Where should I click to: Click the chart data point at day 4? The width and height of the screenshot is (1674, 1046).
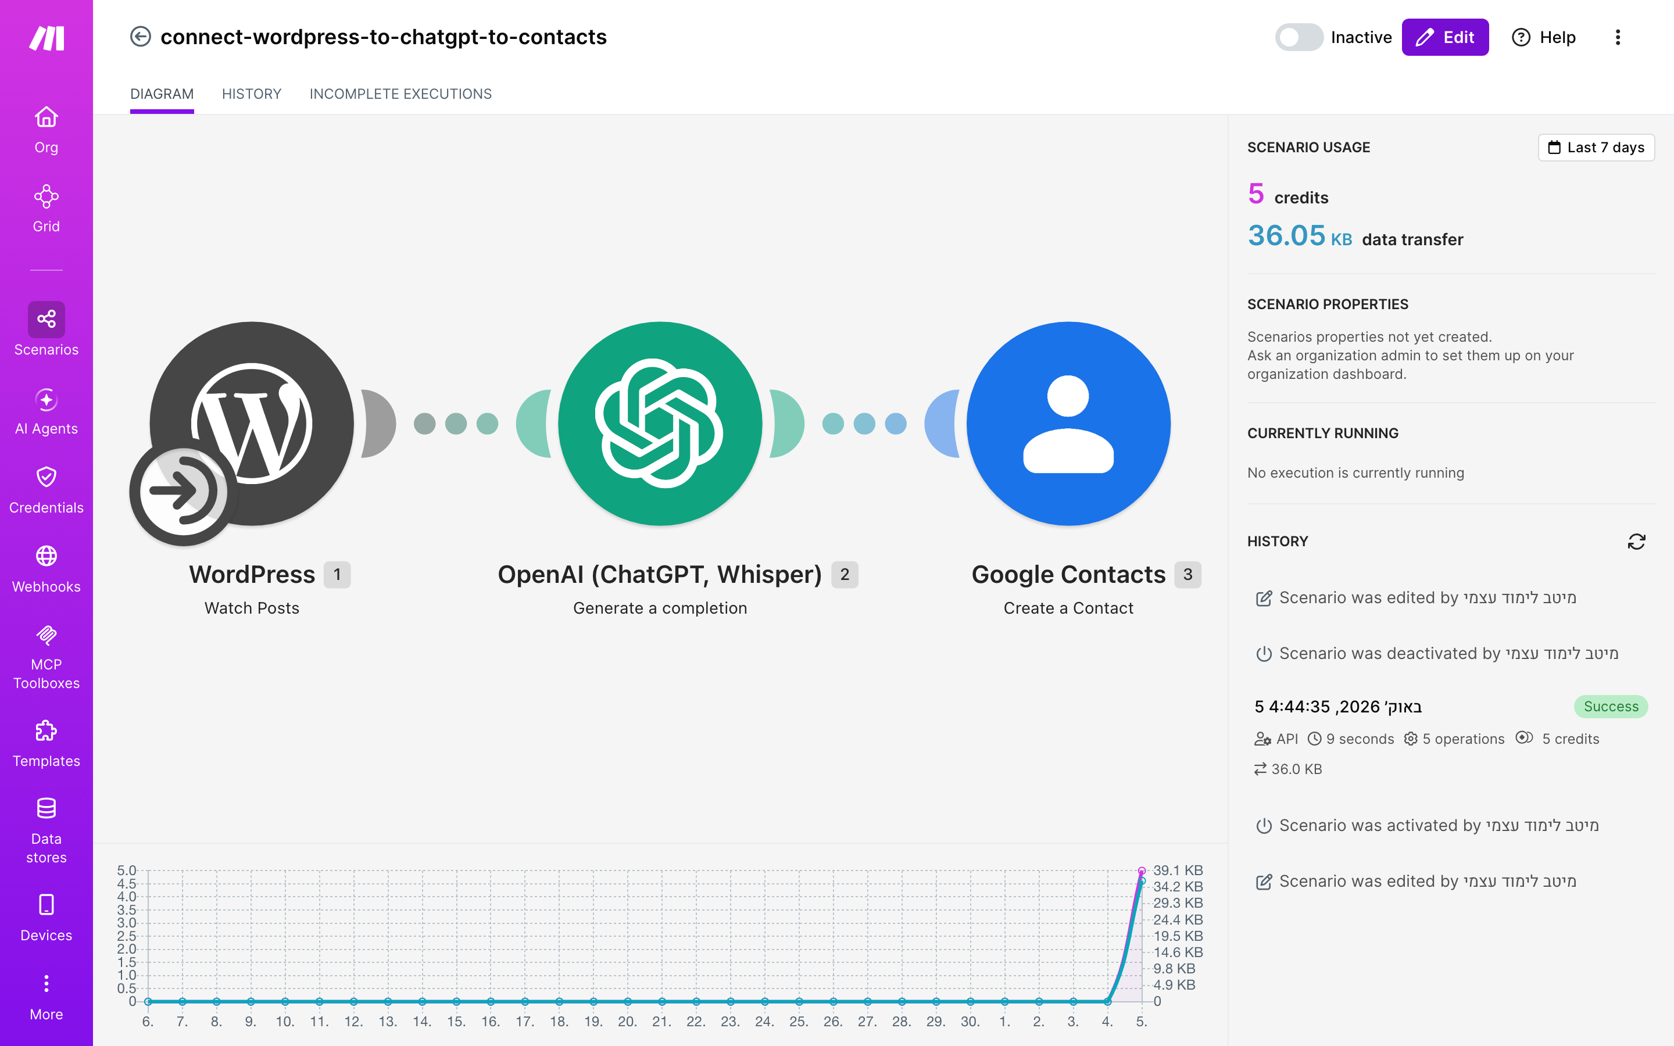[x=1107, y=1001]
